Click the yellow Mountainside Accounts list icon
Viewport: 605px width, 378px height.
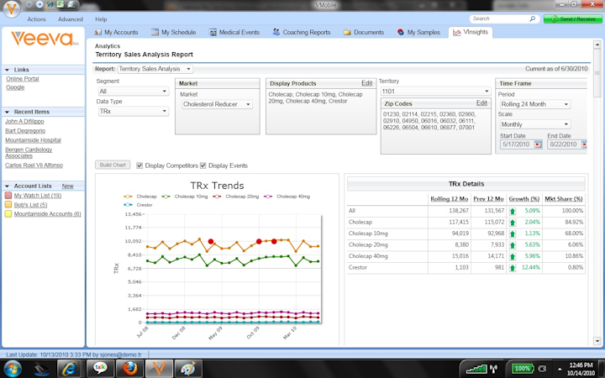[x=8, y=214]
